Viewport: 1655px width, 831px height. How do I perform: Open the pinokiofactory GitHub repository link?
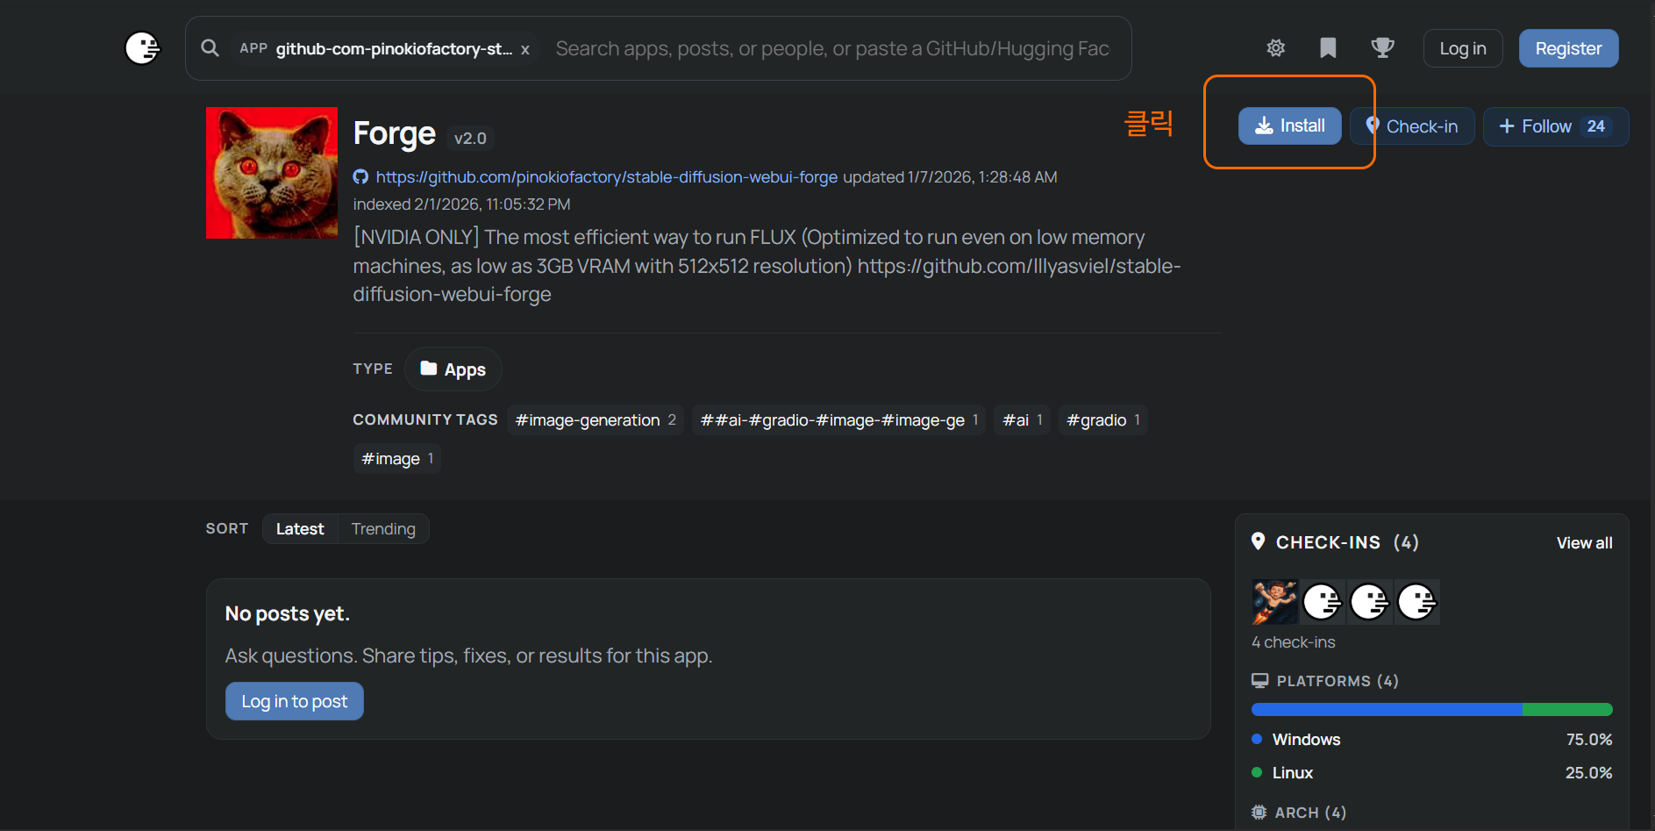(606, 177)
